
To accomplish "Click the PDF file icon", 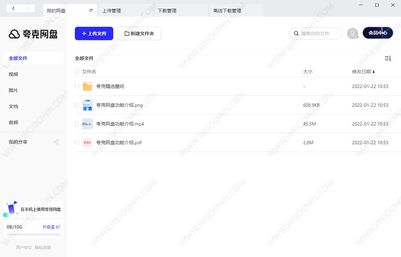I will point(88,143).
